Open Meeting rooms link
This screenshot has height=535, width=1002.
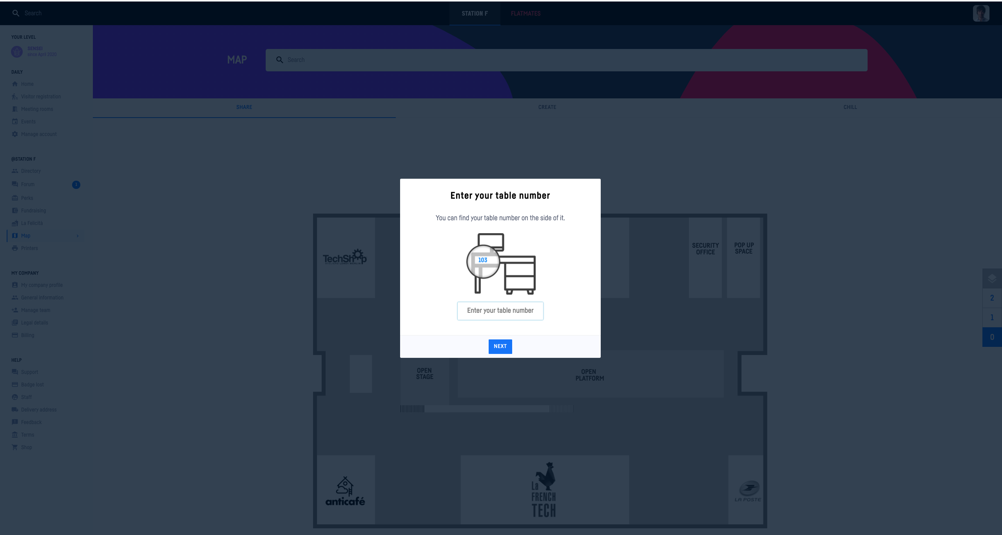point(37,109)
